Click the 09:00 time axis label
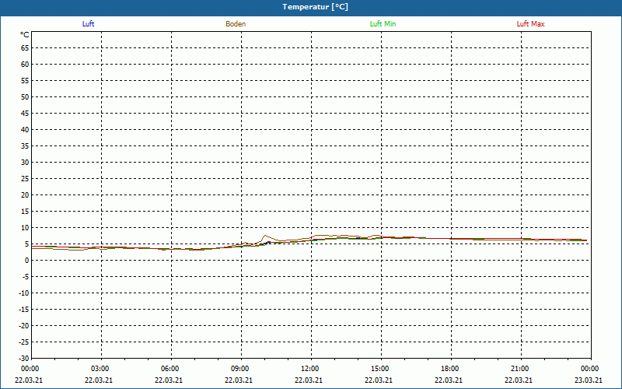Screen dimensions: 622x389 [x=240, y=369]
